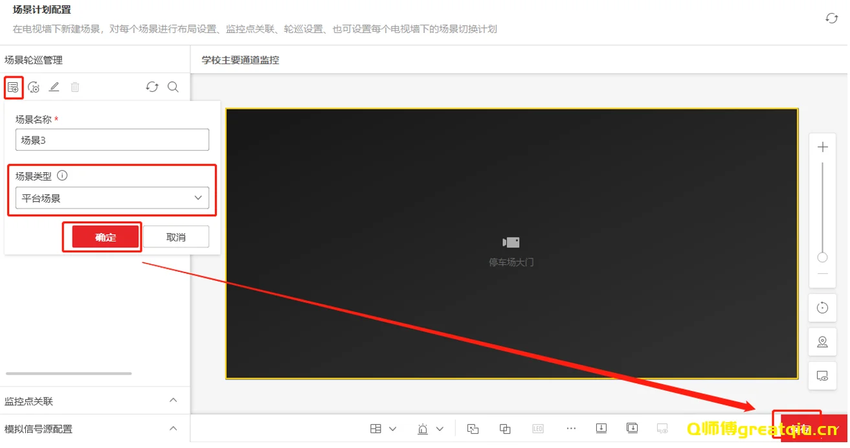Click the more options ellipsis in bottom toolbar
Image resolution: width=850 pixels, height=448 pixels.
570,429
